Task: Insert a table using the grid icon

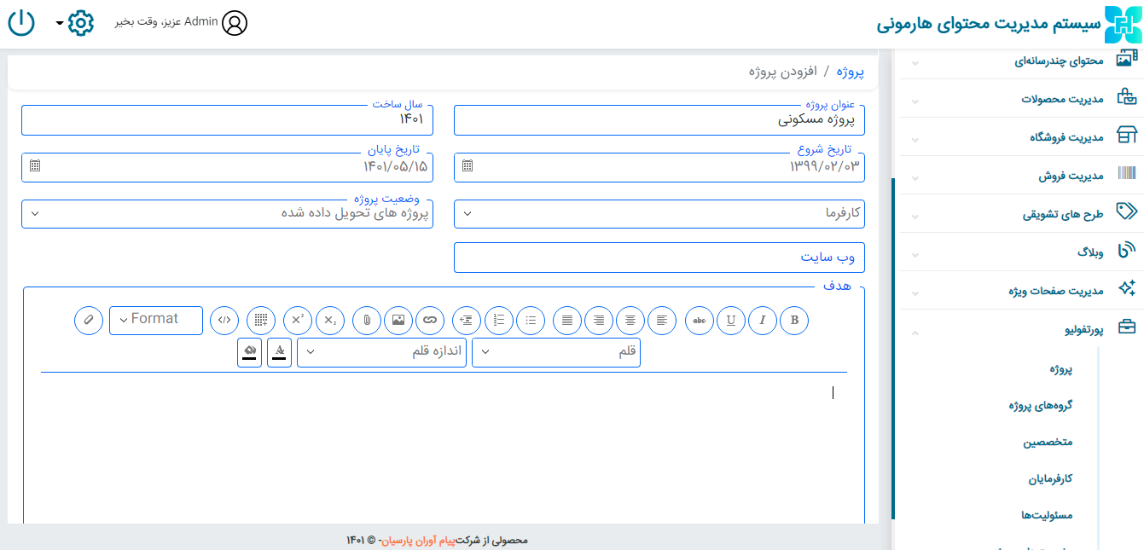Action: [x=261, y=320]
